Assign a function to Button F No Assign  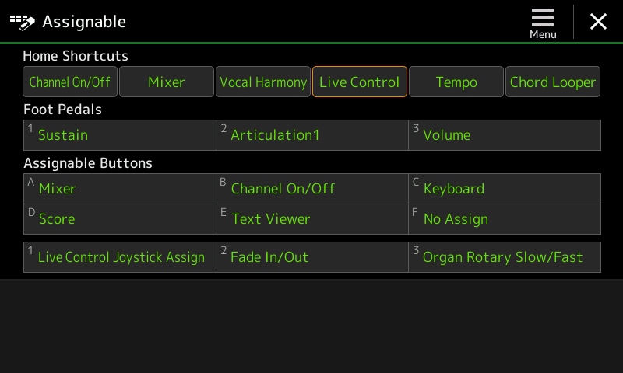(505, 219)
